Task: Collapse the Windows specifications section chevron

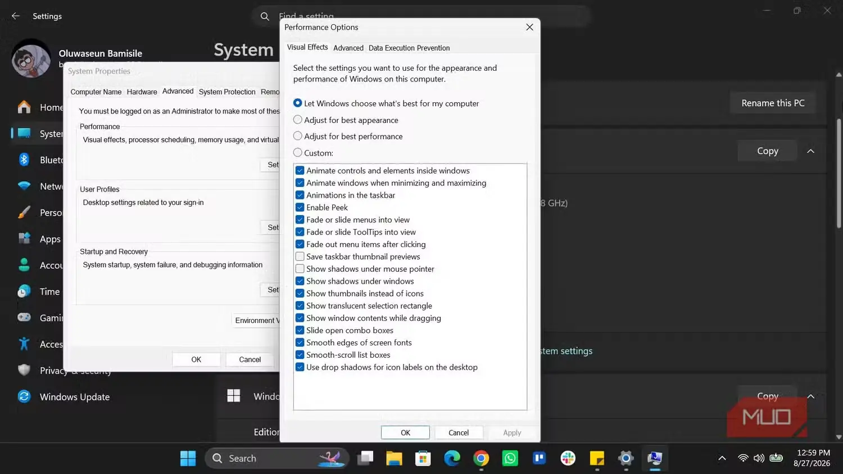Action: point(810,396)
